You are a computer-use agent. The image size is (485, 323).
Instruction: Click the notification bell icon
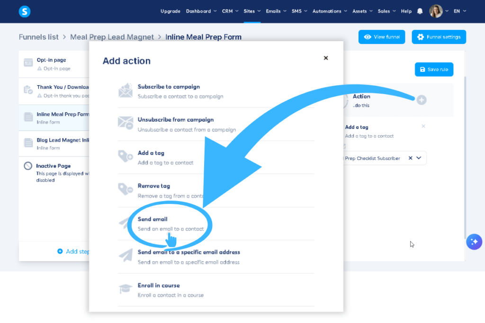420,11
